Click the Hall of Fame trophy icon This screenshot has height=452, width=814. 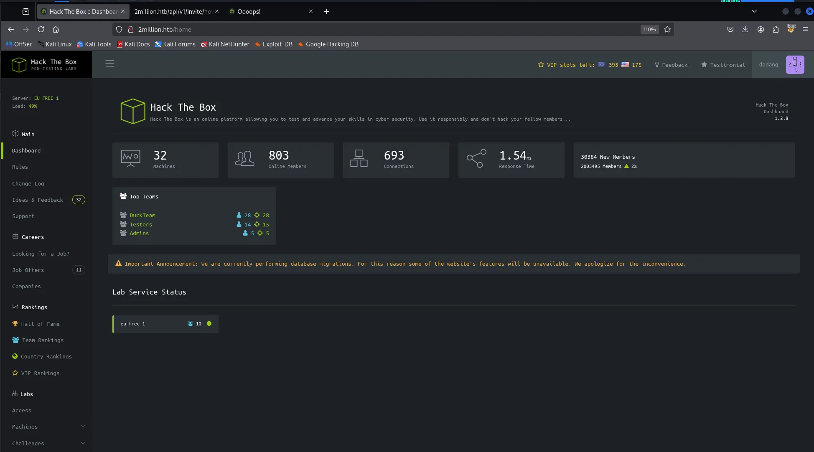(x=15, y=324)
